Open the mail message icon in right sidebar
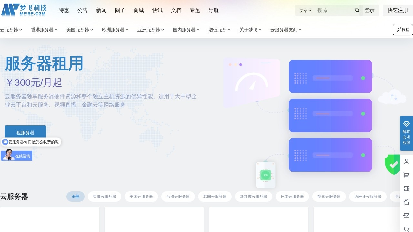The width and height of the screenshot is (413, 232). coord(406,216)
